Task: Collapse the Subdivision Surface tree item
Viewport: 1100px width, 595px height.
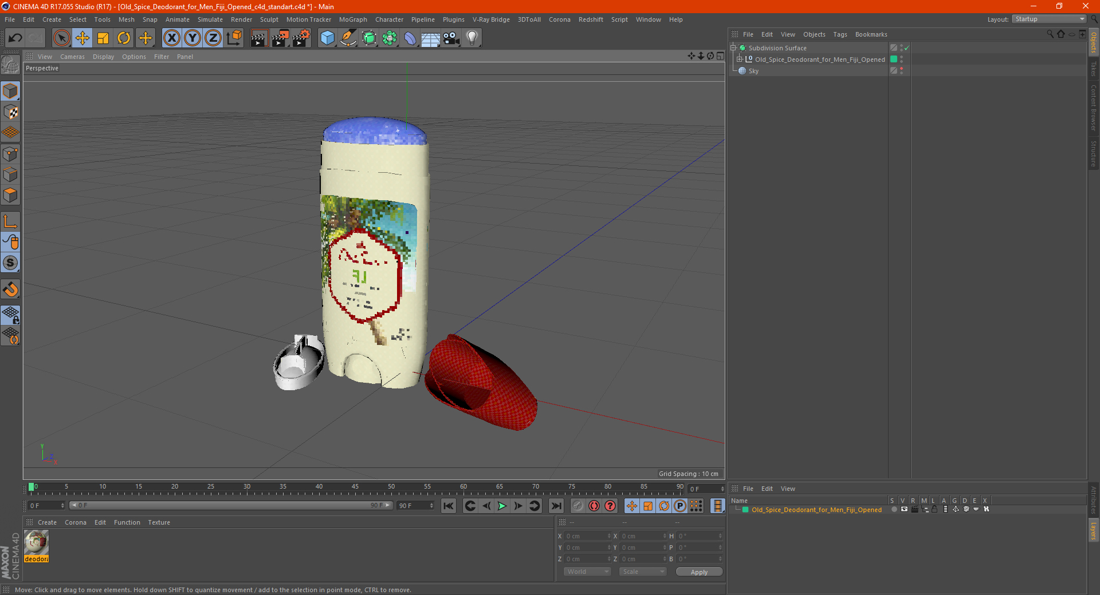Action: 733,48
